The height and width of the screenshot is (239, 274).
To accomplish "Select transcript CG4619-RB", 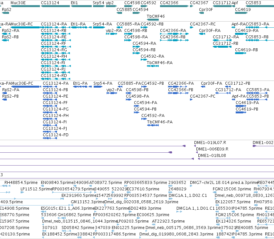I will click(246, 50).
